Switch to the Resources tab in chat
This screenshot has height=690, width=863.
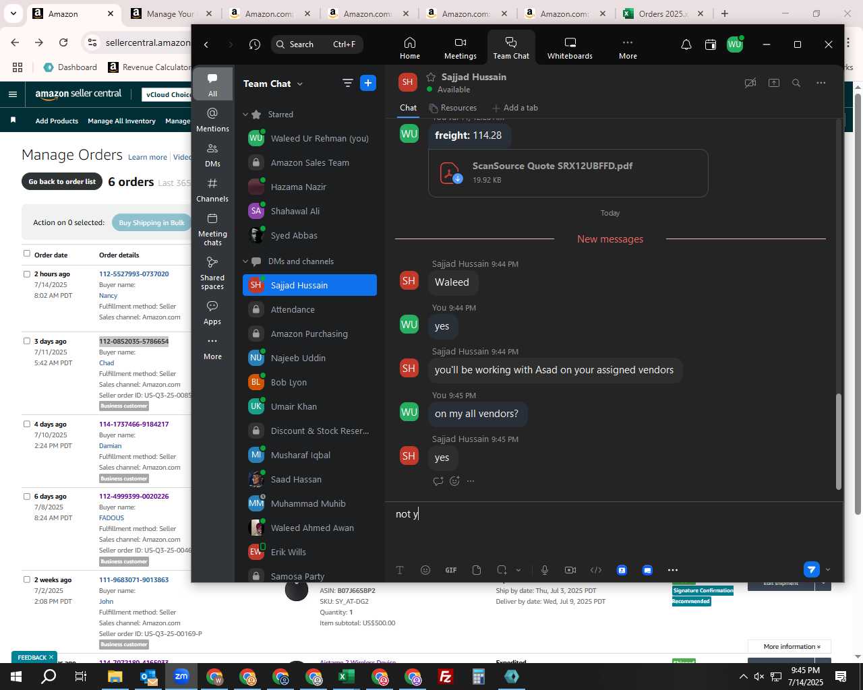click(x=453, y=108)
